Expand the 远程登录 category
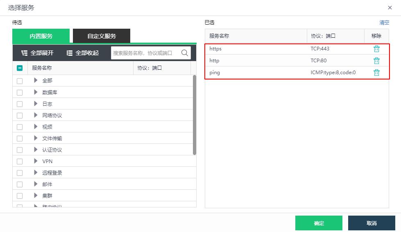This screenshot has height=232, width=401. point(36,173)
